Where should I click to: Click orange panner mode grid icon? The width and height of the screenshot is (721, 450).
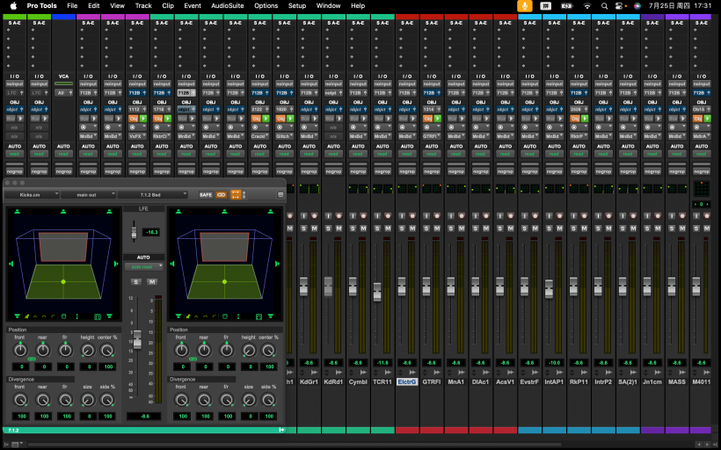click(x=236, y=195)
